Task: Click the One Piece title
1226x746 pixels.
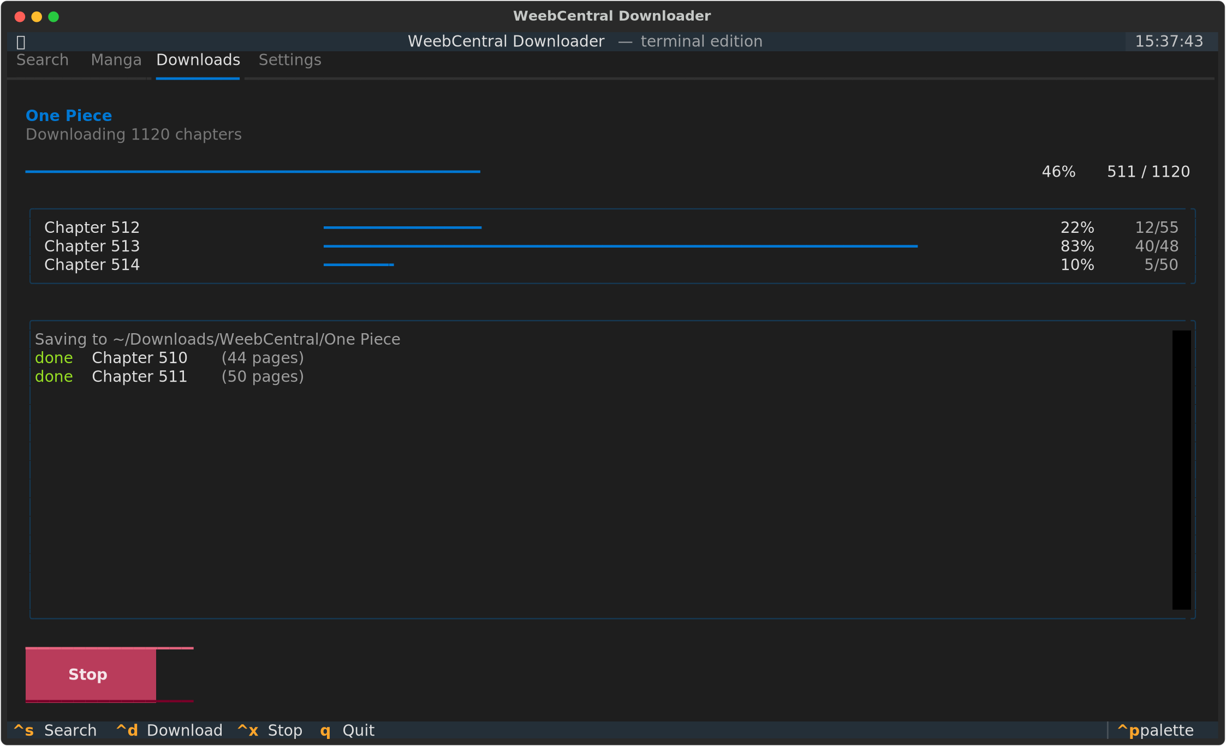Action: click(x=69, y=116)
